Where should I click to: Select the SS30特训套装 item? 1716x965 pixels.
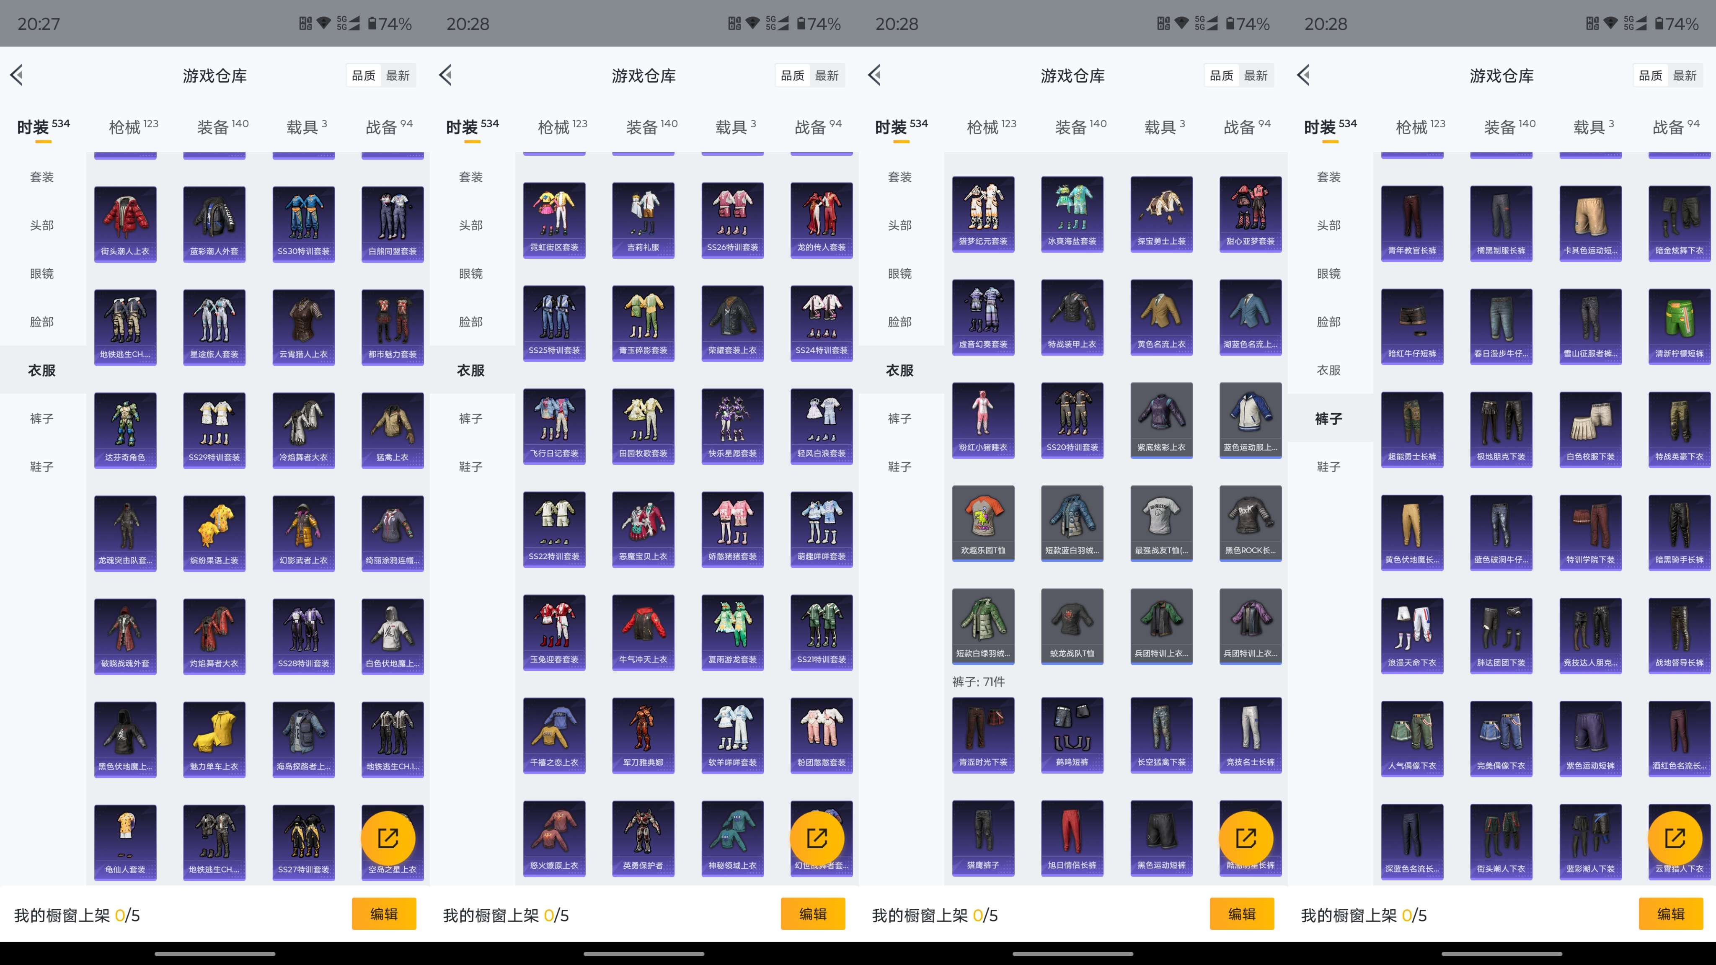(303, 223)
